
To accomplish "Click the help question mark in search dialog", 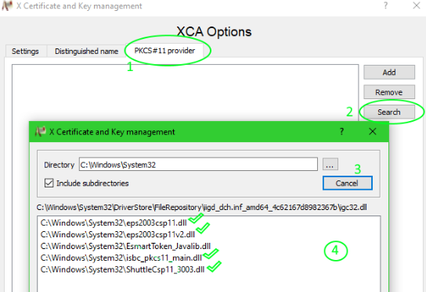I will [x=341, y=131].
